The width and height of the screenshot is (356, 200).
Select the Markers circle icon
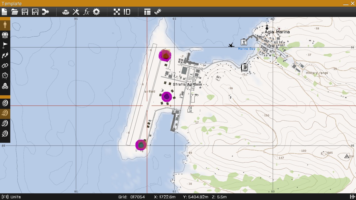pos(5,76)
